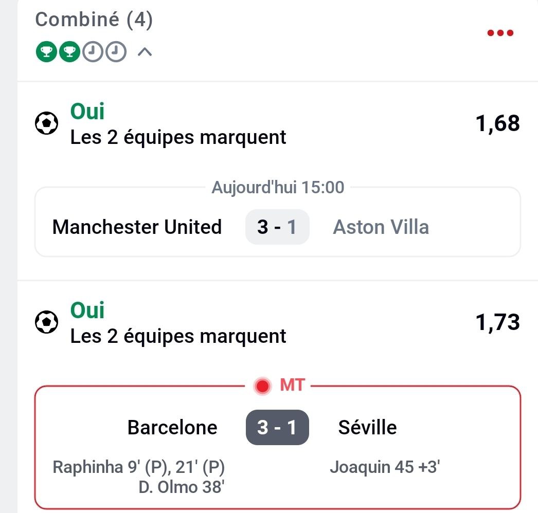The image size is (538, 513).
Task: Click the second green trophy icon
Action: 70,51
